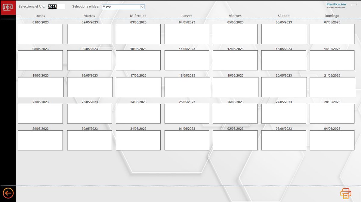Screen dimensions: 361x202
Task: Click the planning box for 16/05/2023
Action: point(90,87)
